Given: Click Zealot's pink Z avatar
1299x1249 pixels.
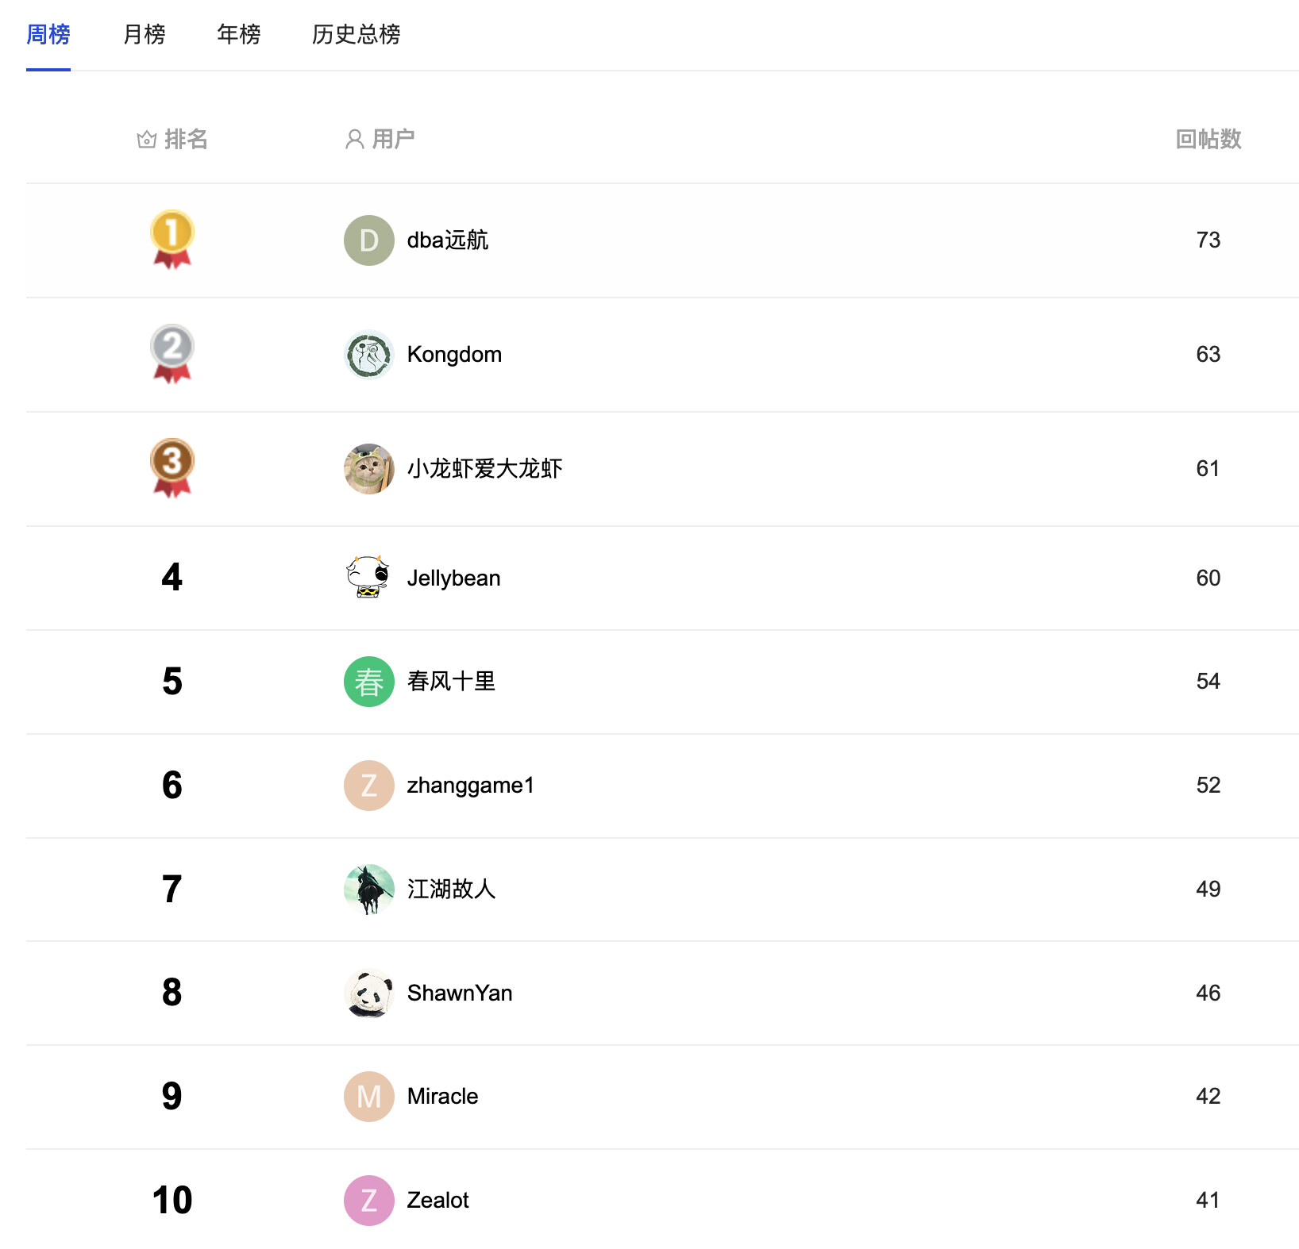Looking at the screenshot, I should 369,1201.
